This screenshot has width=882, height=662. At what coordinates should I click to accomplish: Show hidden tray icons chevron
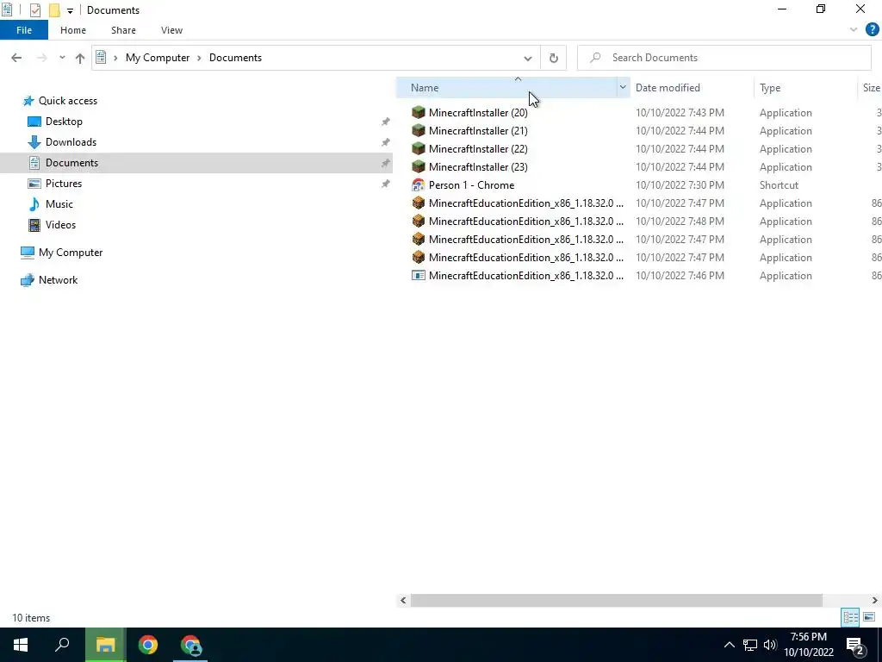(729, 645)
